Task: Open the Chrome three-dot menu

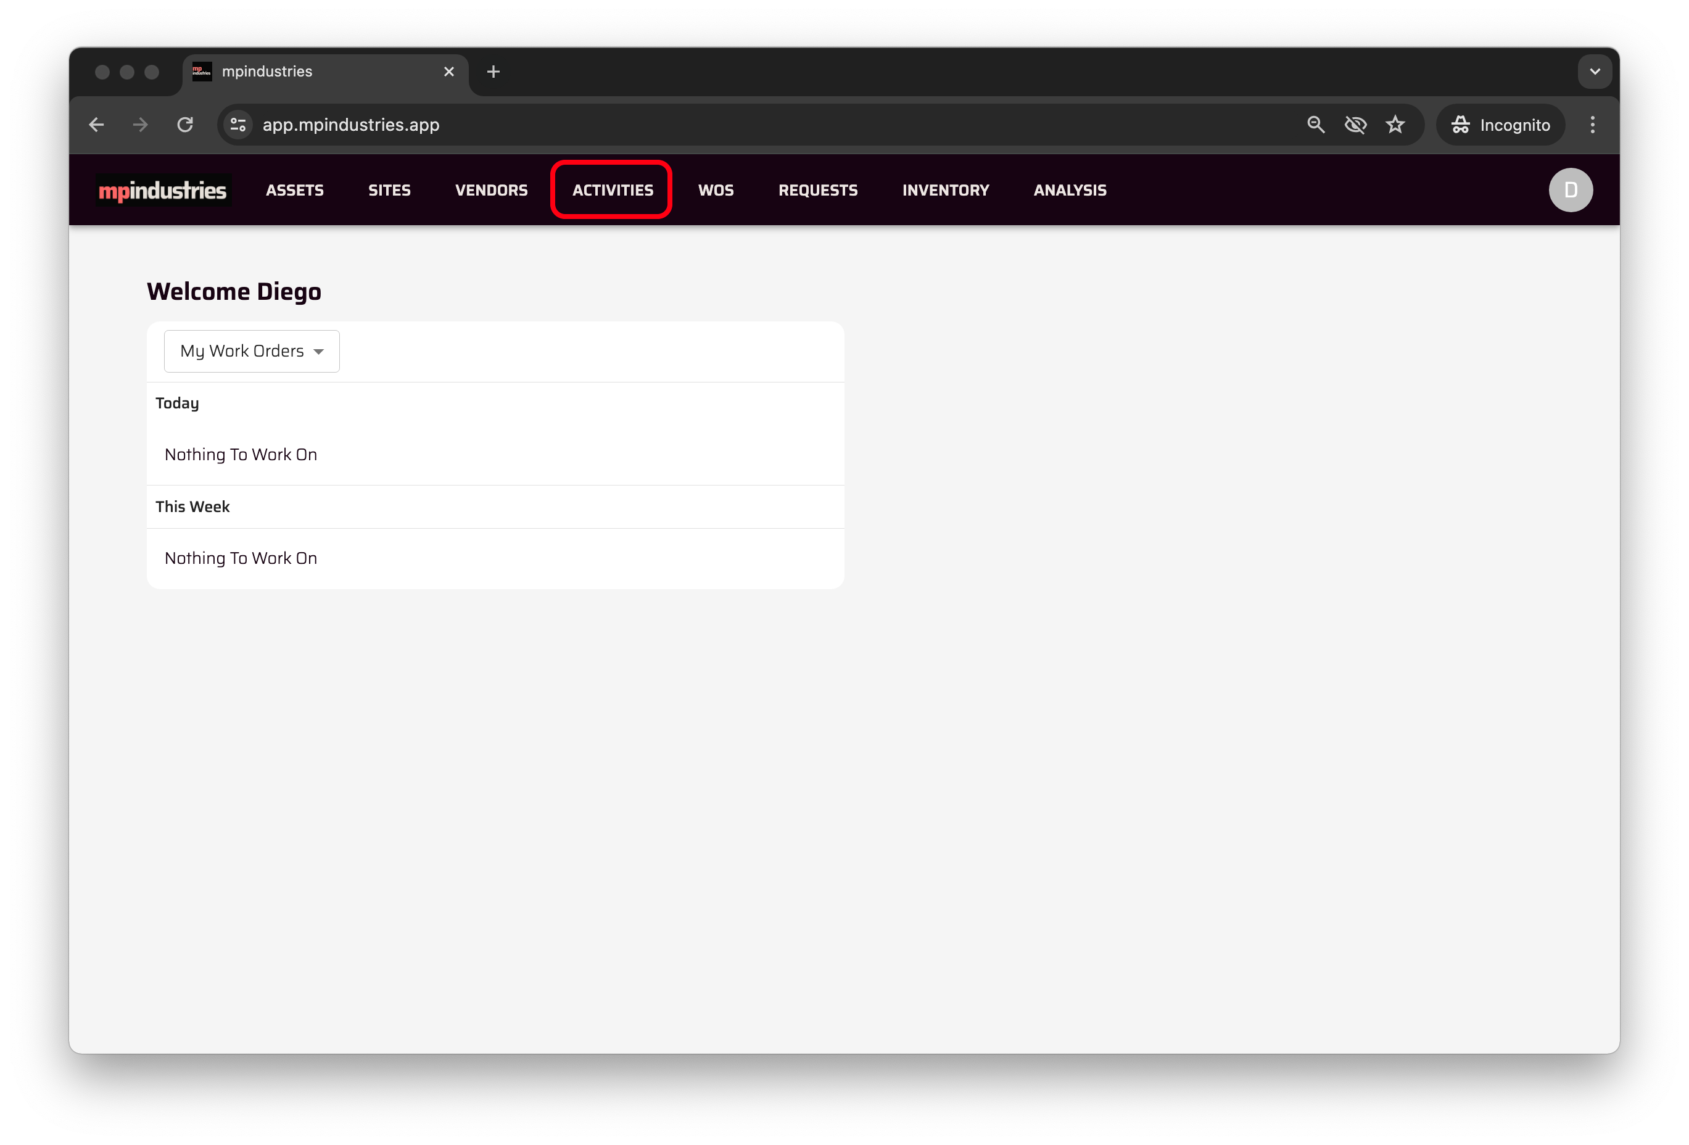Action: click(1592, 125)
